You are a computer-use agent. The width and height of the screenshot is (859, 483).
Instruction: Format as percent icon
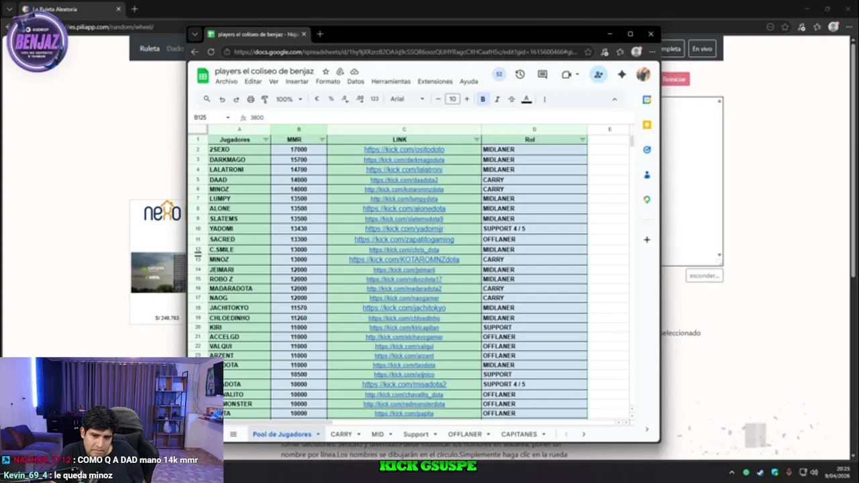click(331, 99)
